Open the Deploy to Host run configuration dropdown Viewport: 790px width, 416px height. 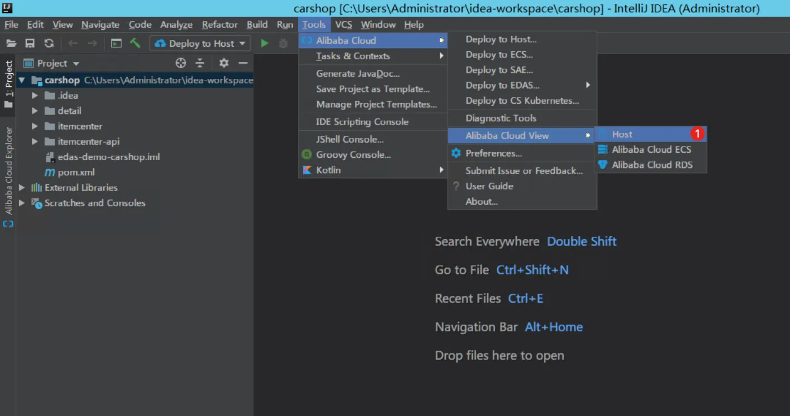pyautogui.click(x=200, y=43)
